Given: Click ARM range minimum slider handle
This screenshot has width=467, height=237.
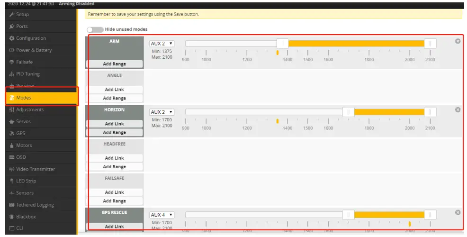Looking at the screenshot, I should click(x=282, y=44).
